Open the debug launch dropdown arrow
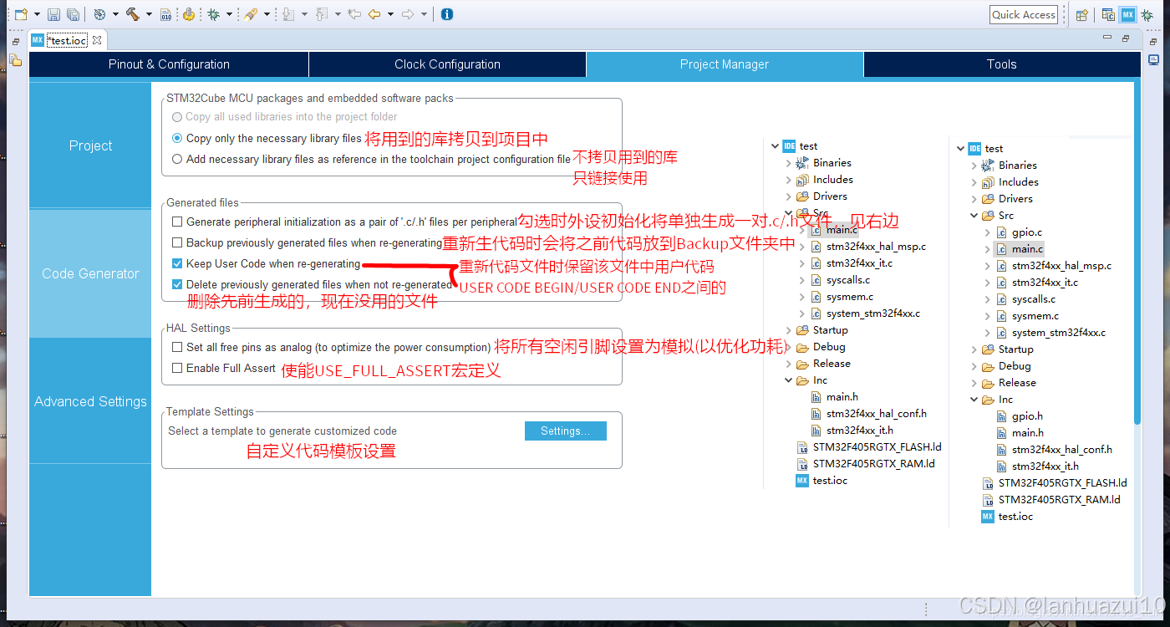1170x627 pixels. (229, 14)
